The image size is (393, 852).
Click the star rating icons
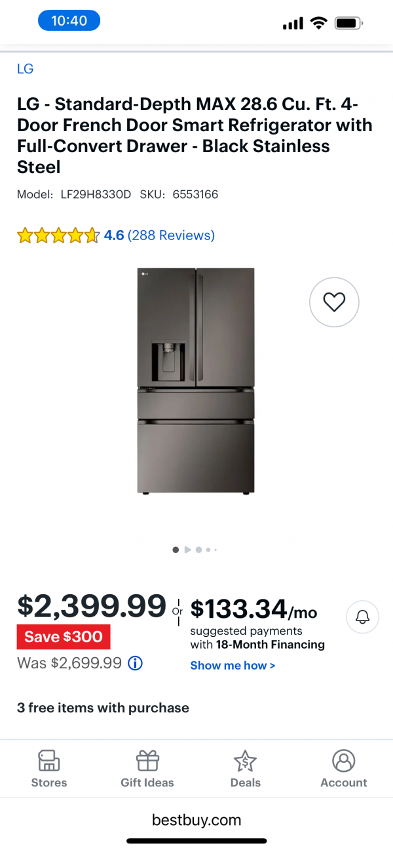(58, 235)
